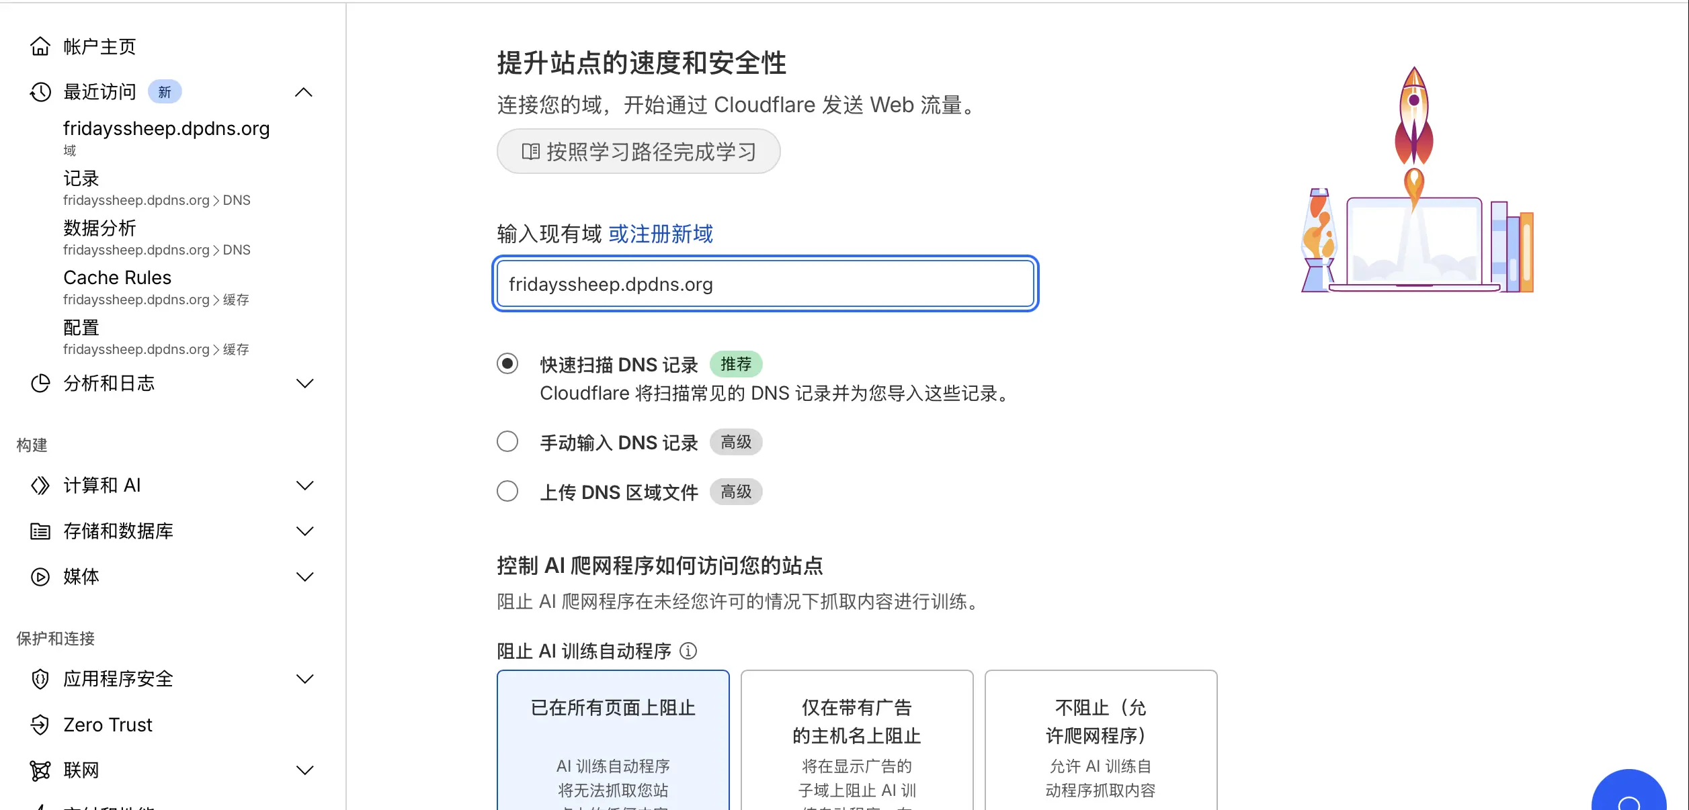The height and width of the screenshot is (810, 1689).
Task: Choose 手动输入 DNS 记录 option
Action: (x=507, y=441)
